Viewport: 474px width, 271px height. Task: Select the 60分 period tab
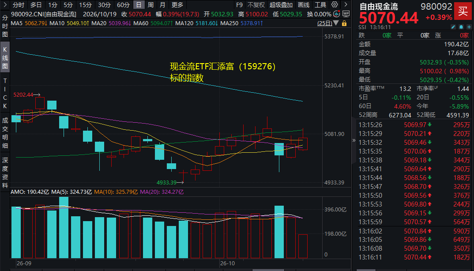pos(123,5)
